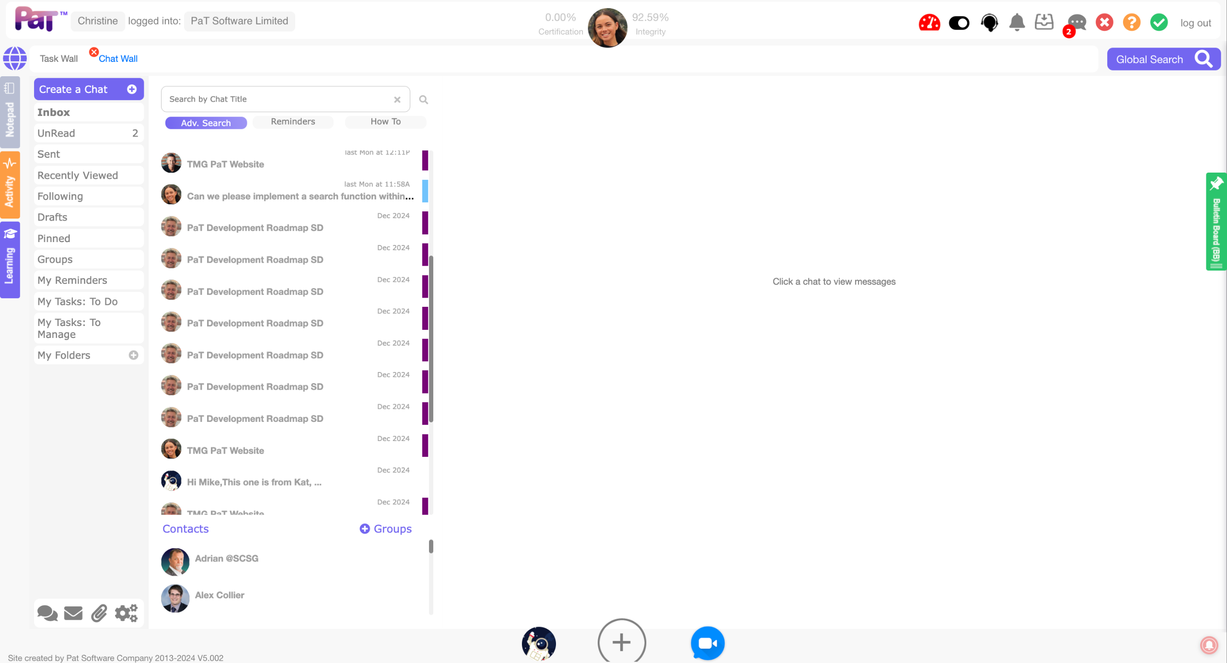This screenshot has height=663, width=1227.
Task: Click the orange help question icon
Action: tap(1132, 23)
